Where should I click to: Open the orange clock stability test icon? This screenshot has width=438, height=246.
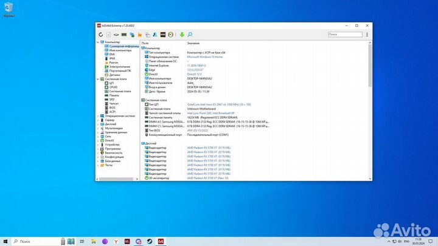[x=171, y=35]
